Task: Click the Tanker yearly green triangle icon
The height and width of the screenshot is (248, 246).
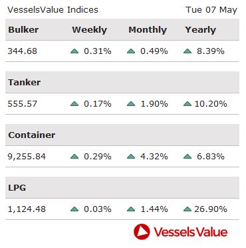Action: click(187, 104)
